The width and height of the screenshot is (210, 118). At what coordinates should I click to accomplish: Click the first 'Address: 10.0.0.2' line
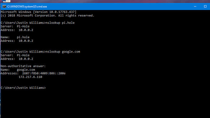17,30
